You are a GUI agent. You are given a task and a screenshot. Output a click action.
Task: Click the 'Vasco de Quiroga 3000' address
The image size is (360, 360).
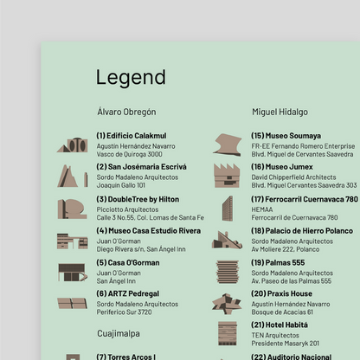pos(130,154)
